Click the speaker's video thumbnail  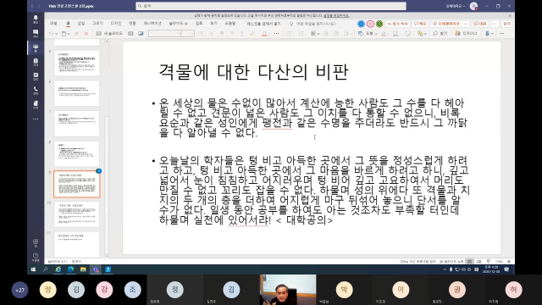point(288,290)
